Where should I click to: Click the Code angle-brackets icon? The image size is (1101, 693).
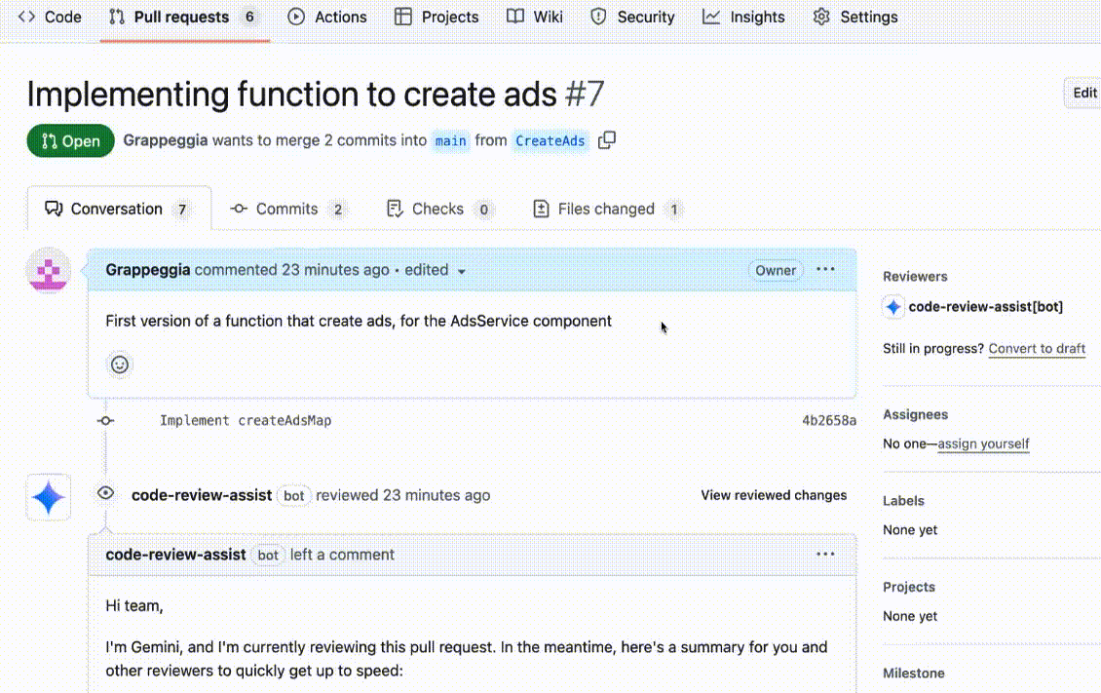coord(26,16)
